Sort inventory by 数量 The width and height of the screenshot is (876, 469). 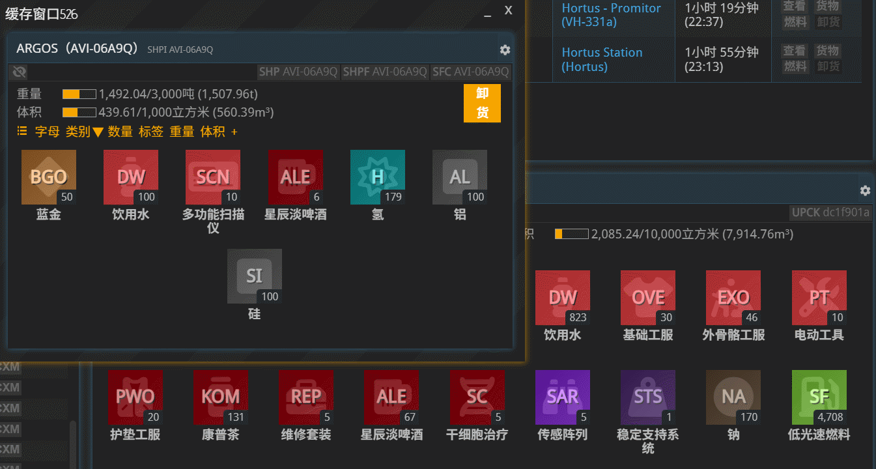point(120,132)
